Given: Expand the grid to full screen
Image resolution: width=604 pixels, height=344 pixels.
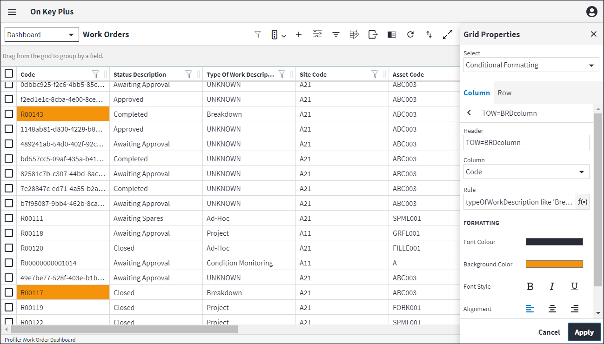Looking at the screenshot, I should tap(448, 34).
